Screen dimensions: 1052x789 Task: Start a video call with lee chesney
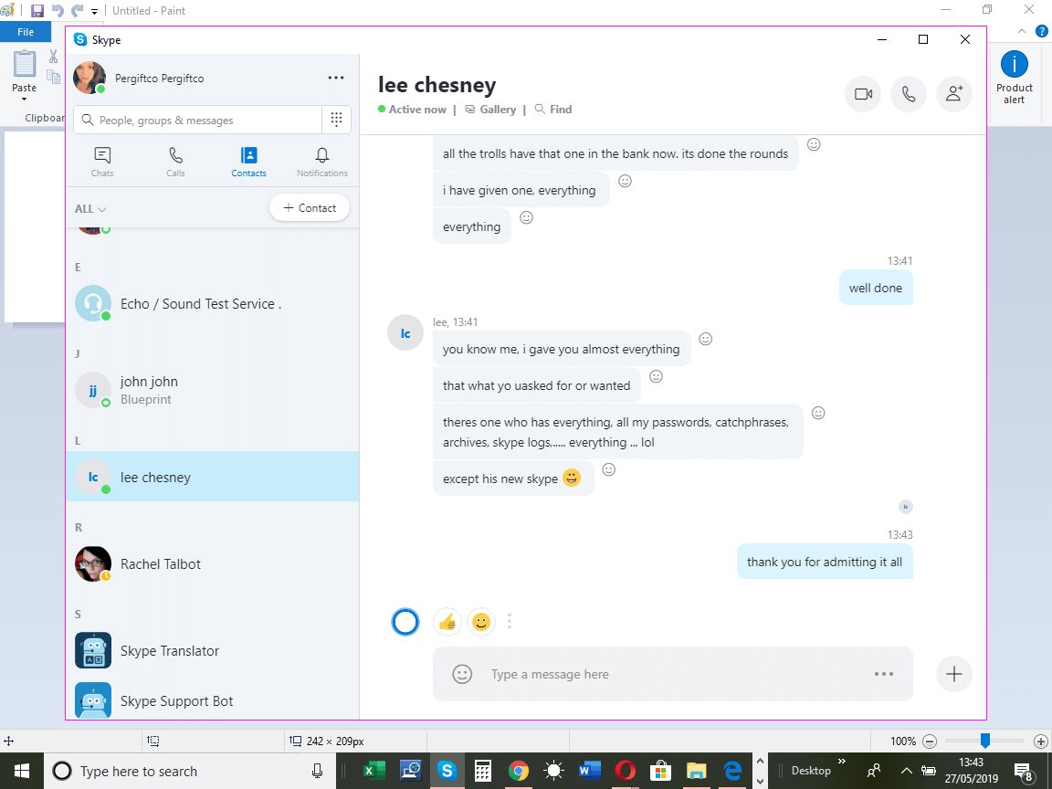coord(863,94)
